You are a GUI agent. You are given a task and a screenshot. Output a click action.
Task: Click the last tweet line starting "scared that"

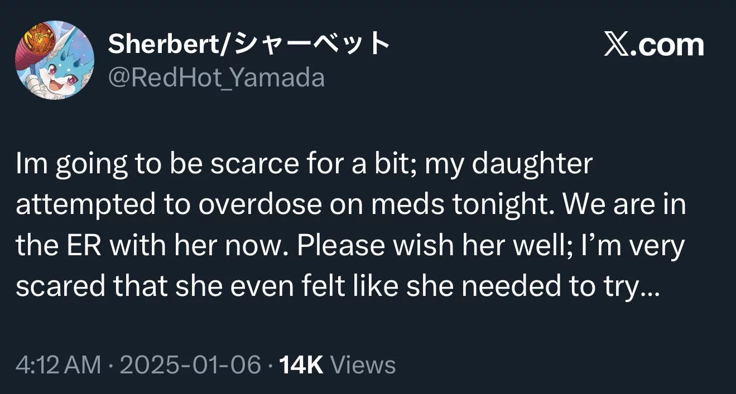tap(337, 286)
